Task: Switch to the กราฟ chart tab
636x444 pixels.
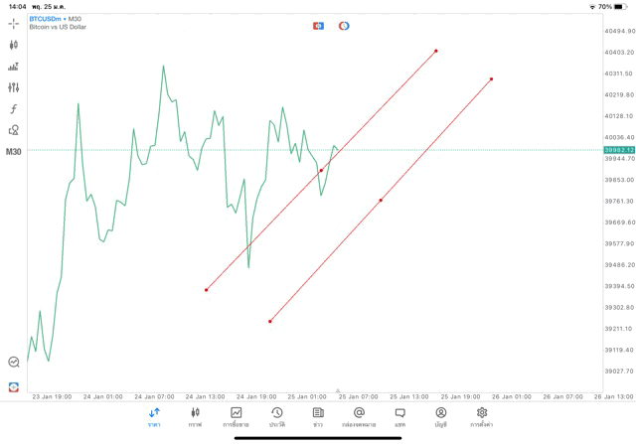Action: coord(195,416)
